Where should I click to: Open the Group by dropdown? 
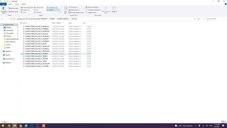pyautogui.click(x=73, y=7)
